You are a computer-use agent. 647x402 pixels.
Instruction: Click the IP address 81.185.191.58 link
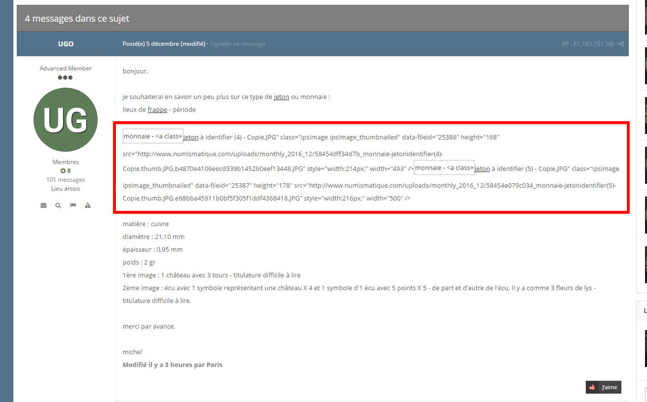pos(589,44)
